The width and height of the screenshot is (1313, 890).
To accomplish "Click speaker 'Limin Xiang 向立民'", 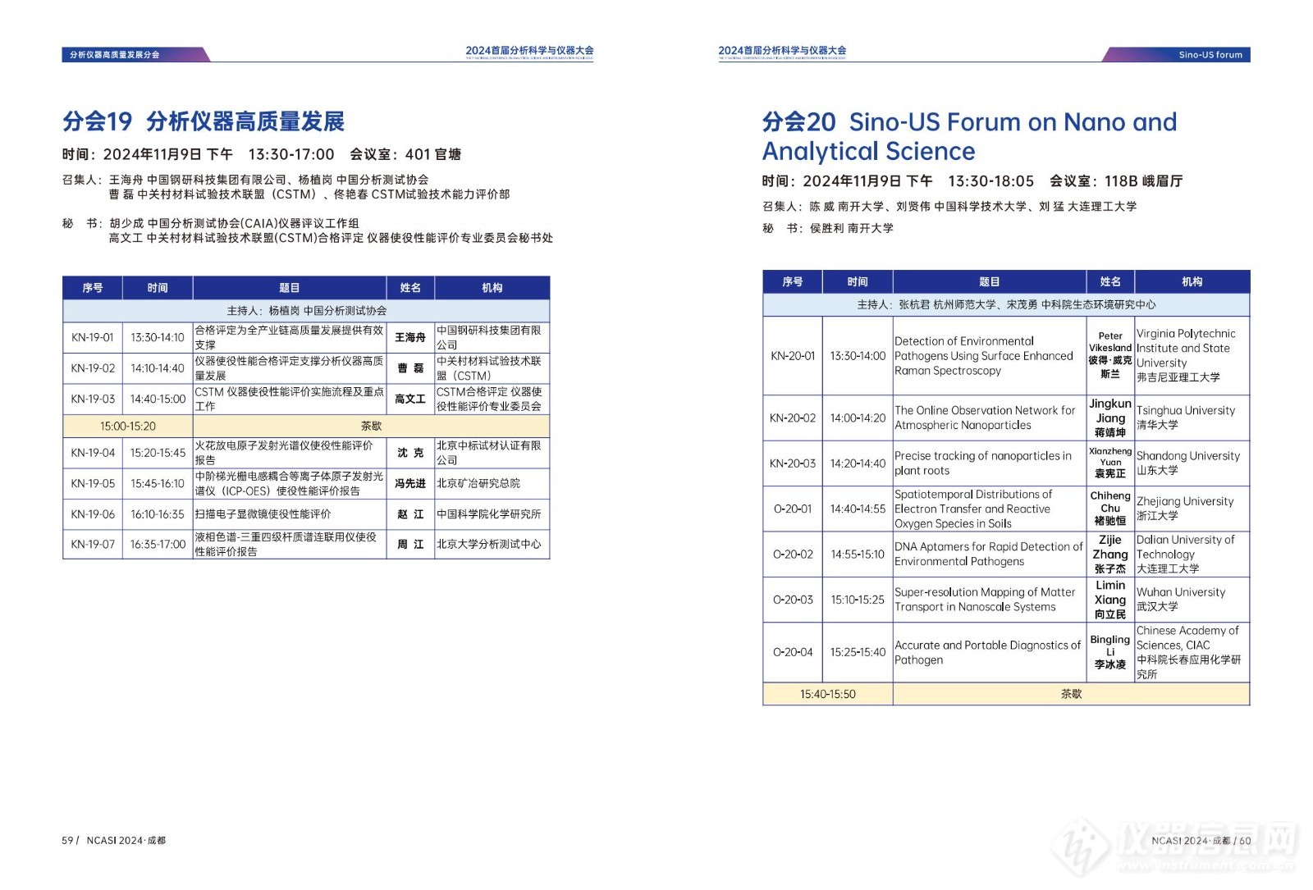I will click(x=1110, y=600).
